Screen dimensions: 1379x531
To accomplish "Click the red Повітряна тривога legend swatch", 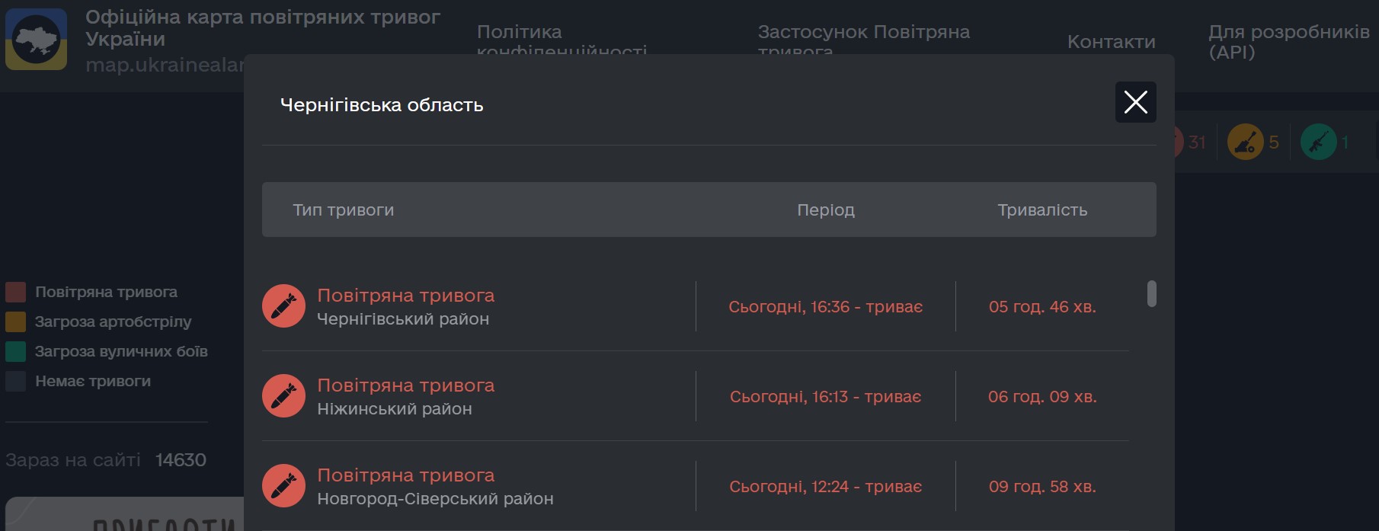I will tap(16, 293).
